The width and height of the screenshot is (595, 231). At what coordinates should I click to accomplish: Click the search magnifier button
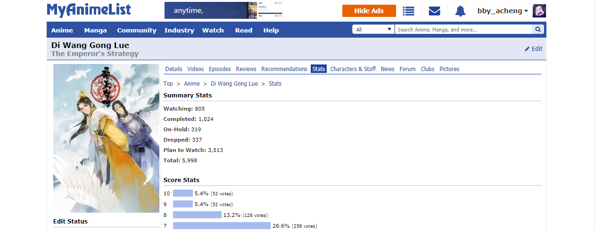pos(537,30)
